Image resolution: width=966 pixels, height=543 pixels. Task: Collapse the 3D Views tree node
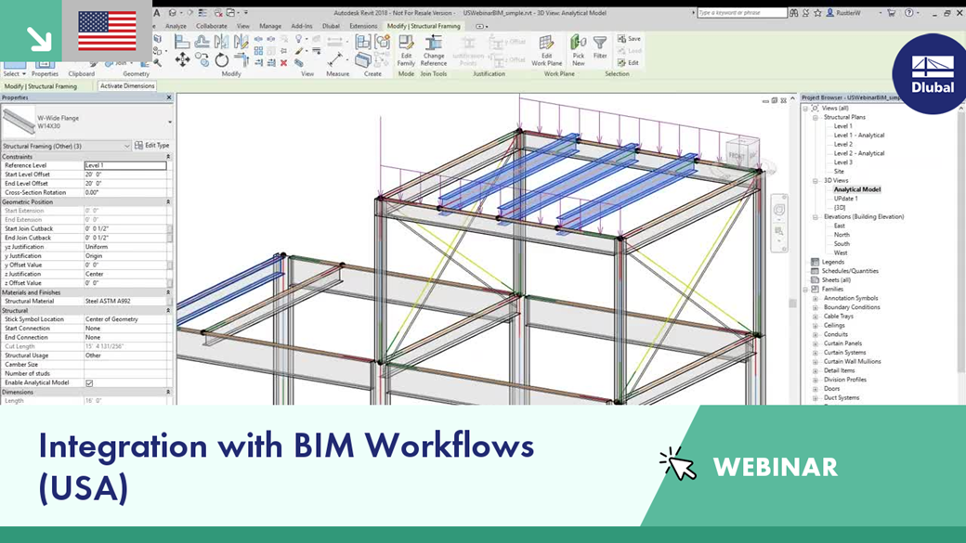click(816, 181)
